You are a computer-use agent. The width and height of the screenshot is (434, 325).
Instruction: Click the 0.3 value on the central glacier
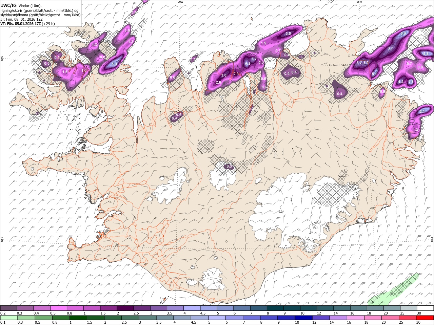point(229,166)
